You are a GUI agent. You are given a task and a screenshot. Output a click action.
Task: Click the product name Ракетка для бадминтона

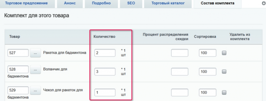pyautogui.click(x=65, y=53)
